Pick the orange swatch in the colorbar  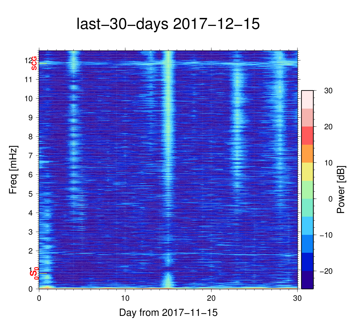click(x=307, y=154)
